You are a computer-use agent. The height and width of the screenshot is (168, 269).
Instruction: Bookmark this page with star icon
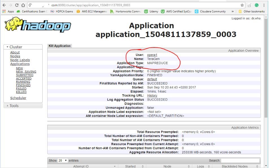[x=242, y=5]
